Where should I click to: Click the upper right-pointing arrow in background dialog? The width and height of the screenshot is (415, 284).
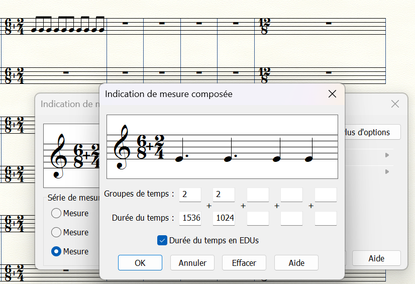tap(387, 155)
